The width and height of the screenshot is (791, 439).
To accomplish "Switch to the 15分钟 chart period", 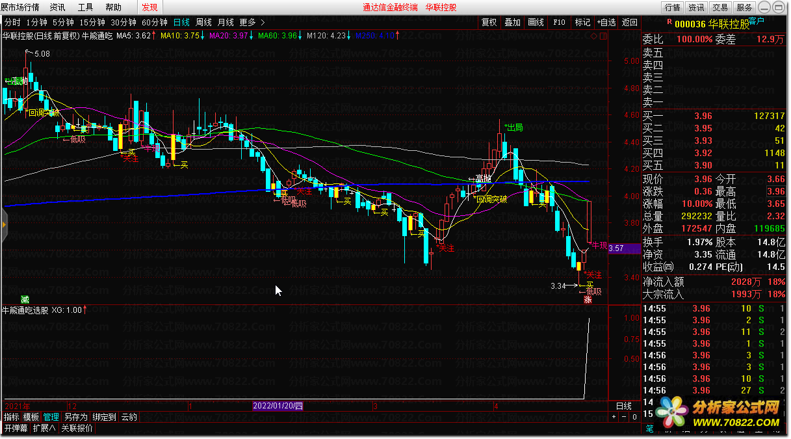I will point(93,22).
